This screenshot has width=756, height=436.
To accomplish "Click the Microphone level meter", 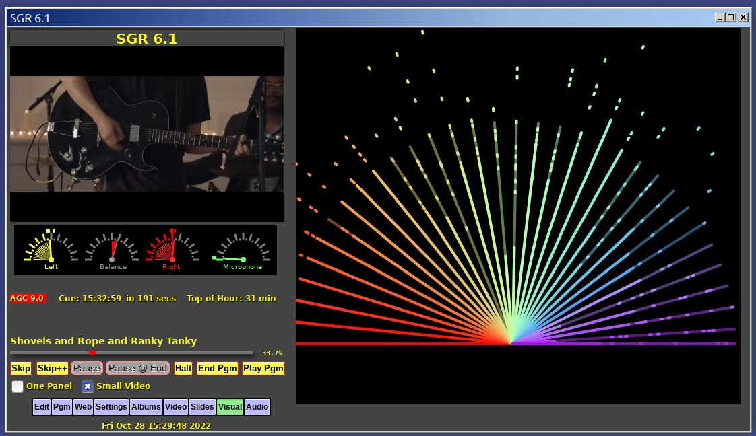I will [242, 251].
